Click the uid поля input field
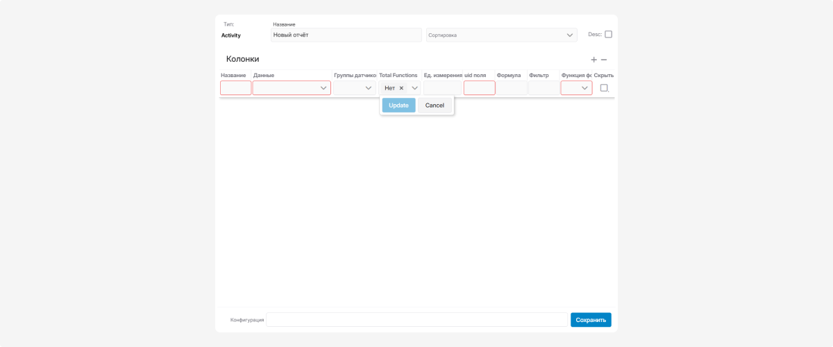 (x=479, y=88)
